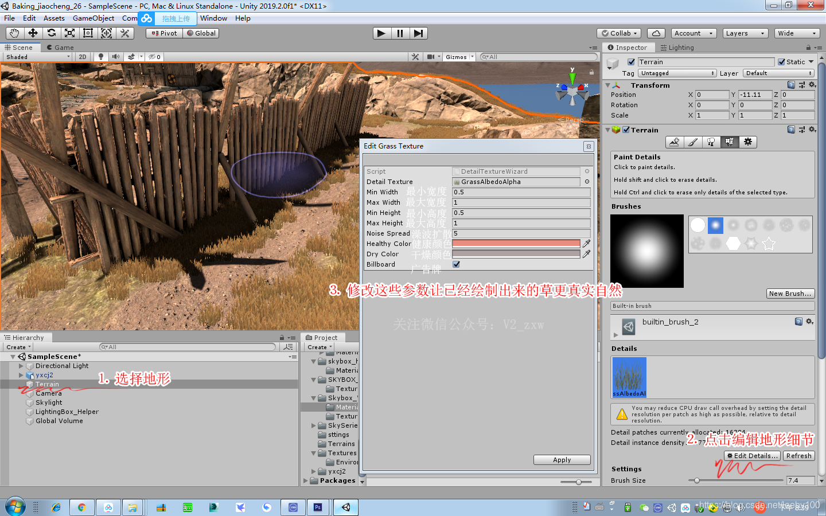Open the File menu
Image resolution: width=826 pixels, height=516 pixels.
pyautogui.click(x=10, y=18)
